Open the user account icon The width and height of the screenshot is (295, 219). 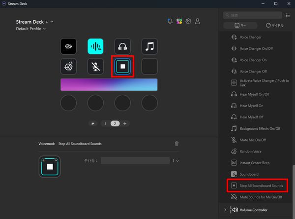coord(197,21)
